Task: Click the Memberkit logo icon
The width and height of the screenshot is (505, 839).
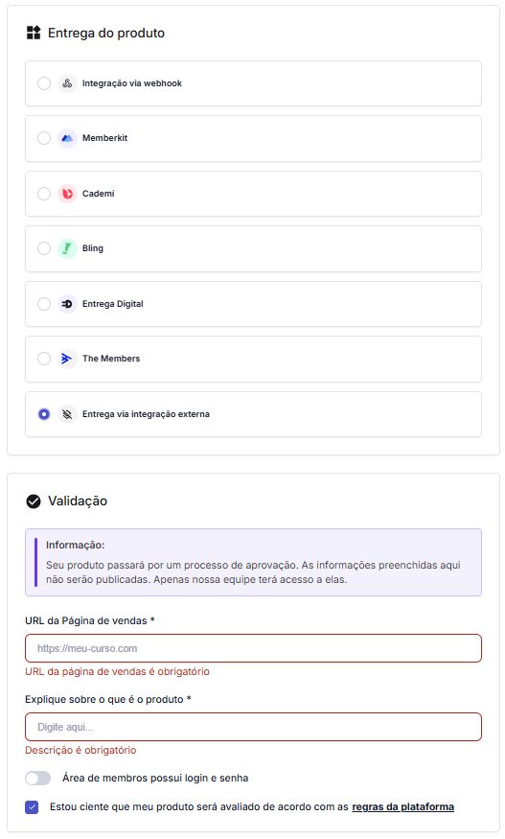Action: click(67, 138)
